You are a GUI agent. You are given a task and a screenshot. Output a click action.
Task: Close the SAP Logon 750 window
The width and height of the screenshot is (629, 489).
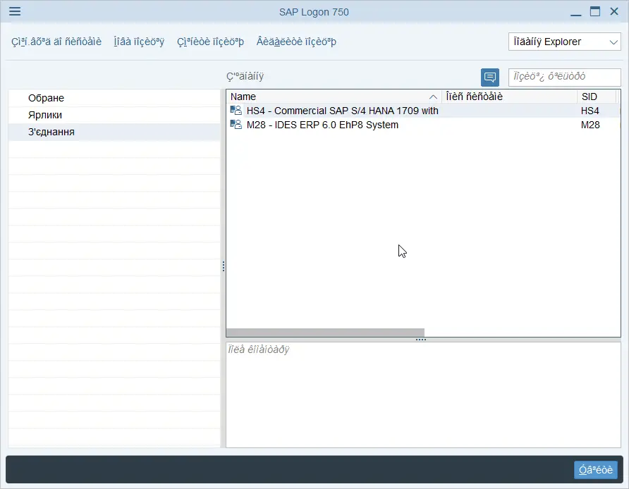[x=614, y=11]
